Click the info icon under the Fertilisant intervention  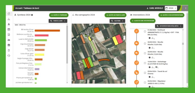click(x=150, y=38)
